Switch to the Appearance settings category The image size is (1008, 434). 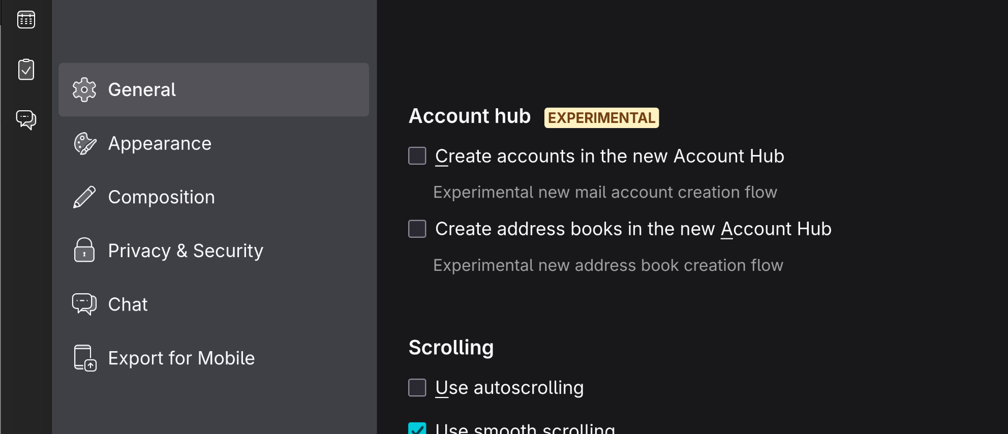[x=160, y=144]
